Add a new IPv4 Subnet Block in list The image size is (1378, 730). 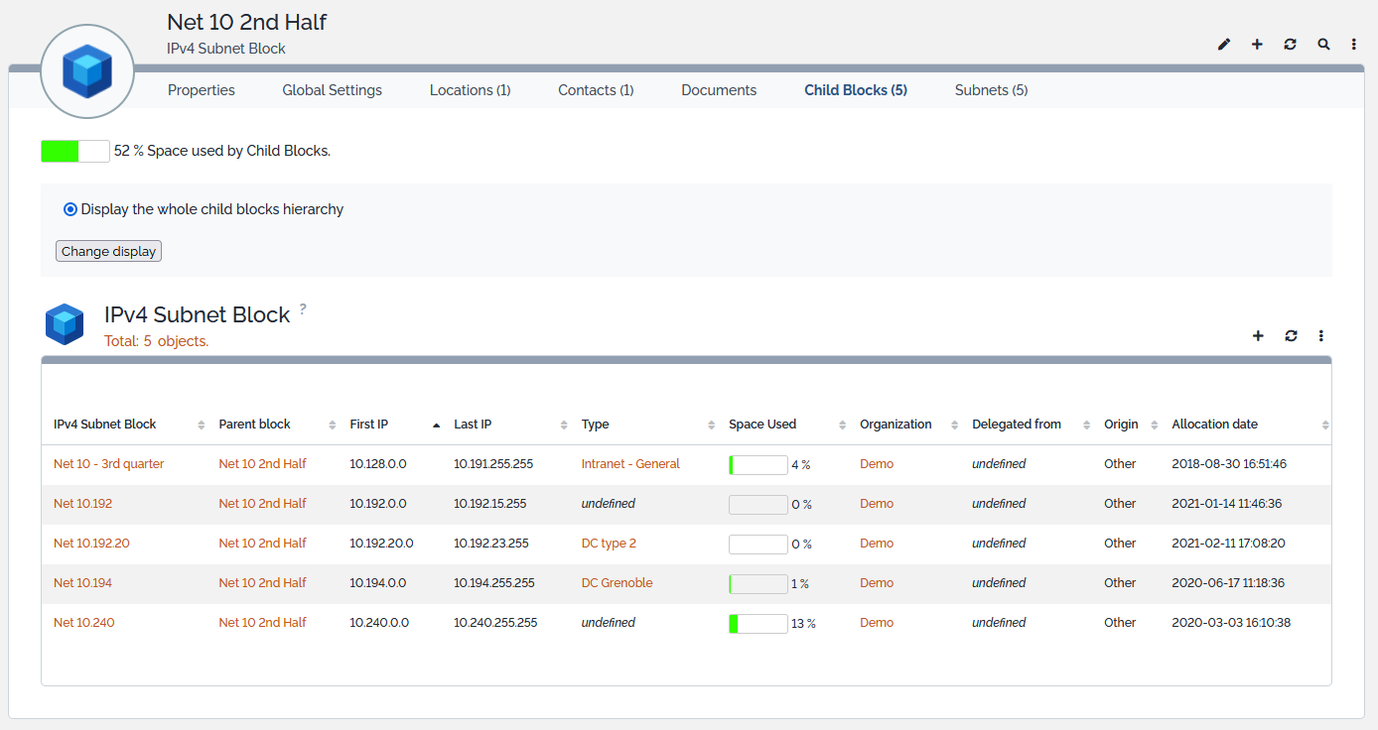pos(1258,336)
